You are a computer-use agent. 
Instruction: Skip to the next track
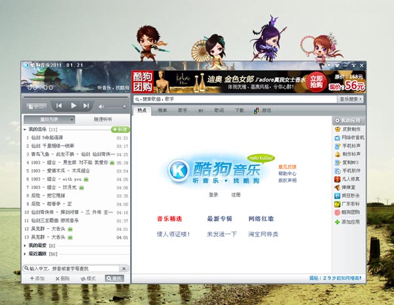click(x=86, y=106)
